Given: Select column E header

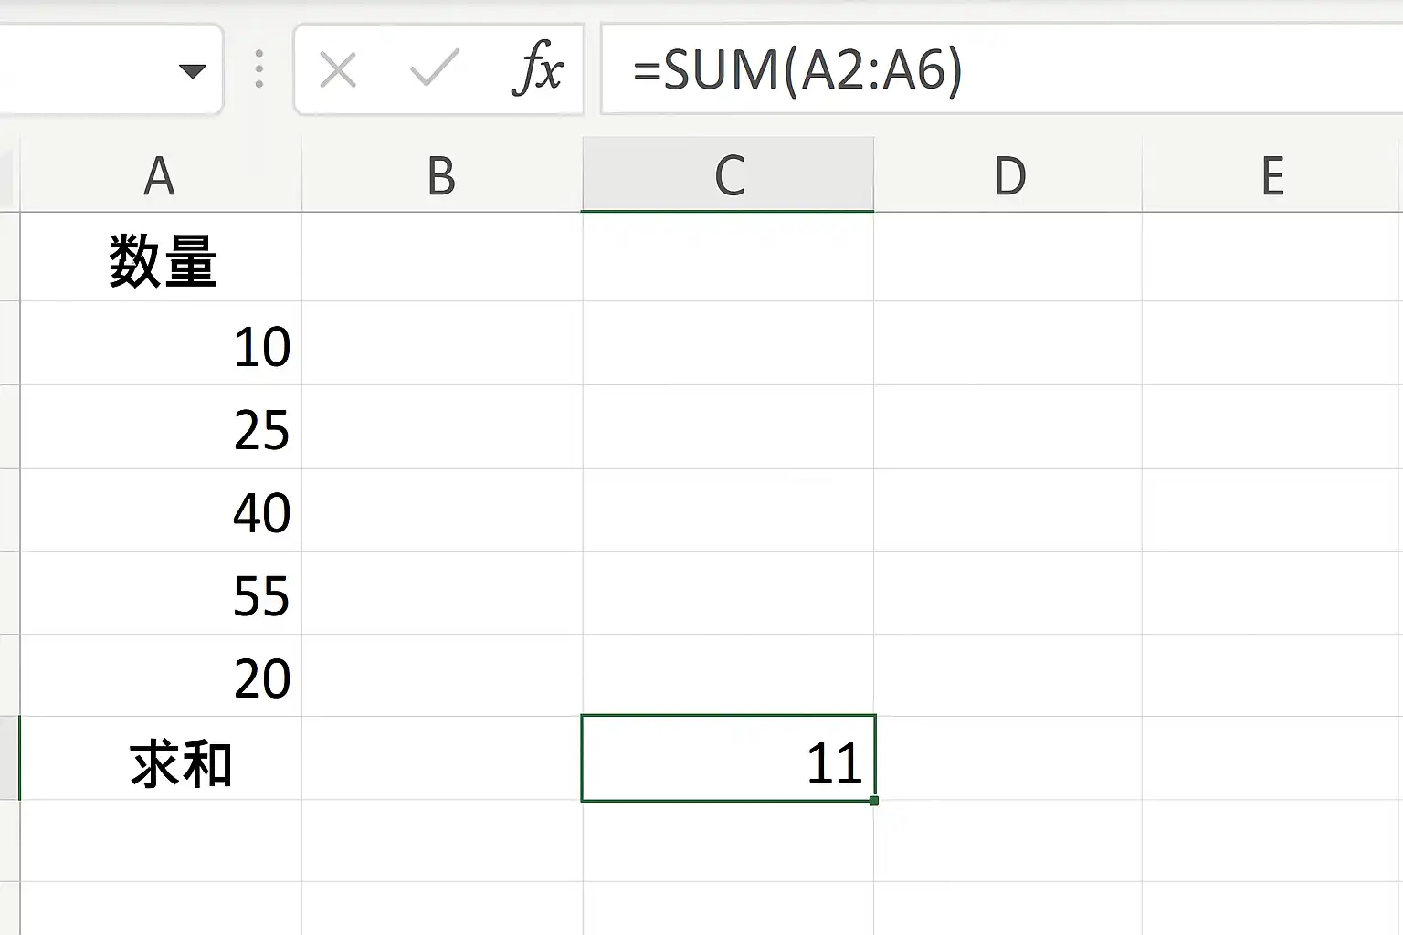Looking at the screenshot, I should pyautogui.click(x=1272, y=175).
